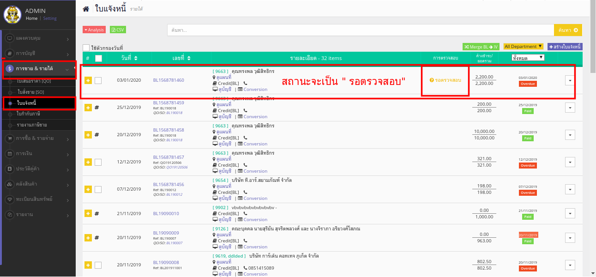Open the Analysis dropdown button

(94, 30)
